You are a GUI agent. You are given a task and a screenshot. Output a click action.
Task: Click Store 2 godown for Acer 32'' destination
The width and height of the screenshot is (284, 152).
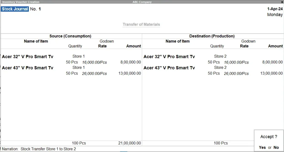[220, 56]
